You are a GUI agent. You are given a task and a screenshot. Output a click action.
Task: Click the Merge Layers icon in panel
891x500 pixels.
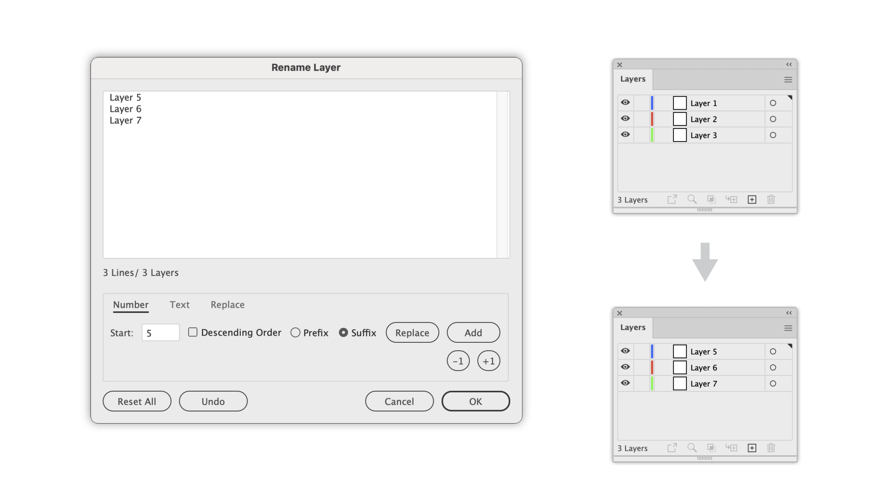(x=712, y=200)
